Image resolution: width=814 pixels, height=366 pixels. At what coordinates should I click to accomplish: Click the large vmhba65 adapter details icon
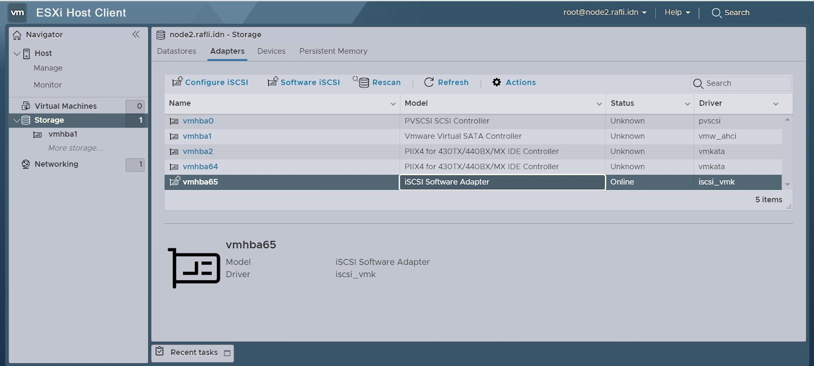coord(194,268)
